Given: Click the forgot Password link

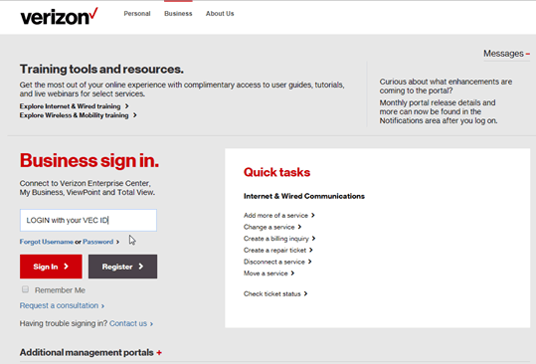Looking at the screenshot, I should click(x=98, y=242).
